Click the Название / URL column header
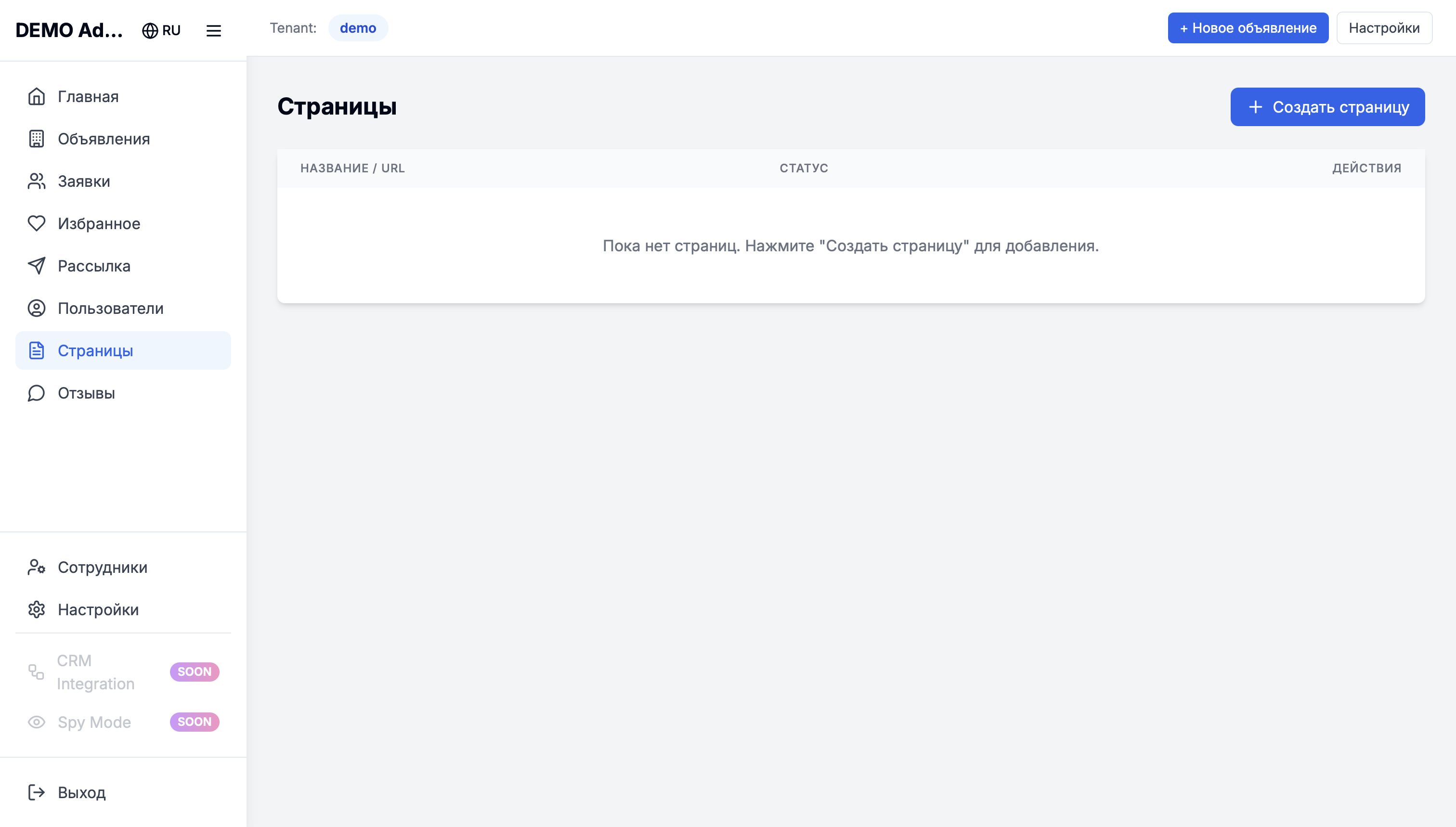The height and width of the screenshot is (827, 1456). [x=352, y=168]
